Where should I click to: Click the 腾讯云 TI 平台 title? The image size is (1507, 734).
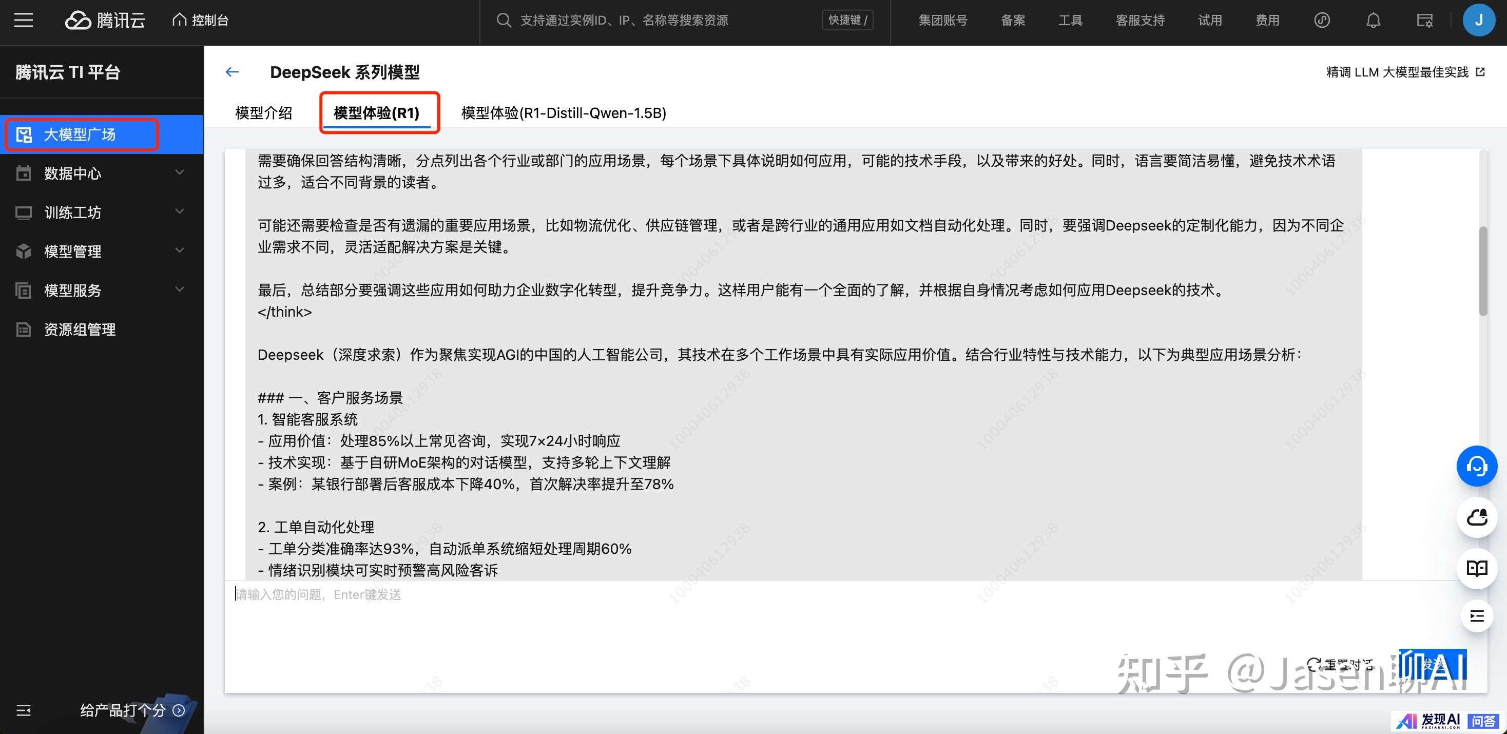click(68, 72)
